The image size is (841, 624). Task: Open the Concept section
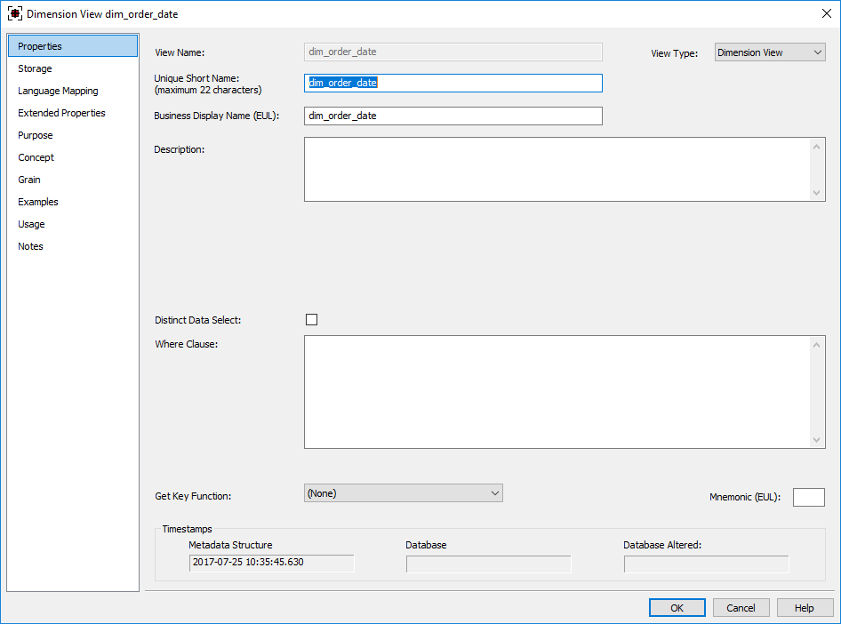(36, 157)
